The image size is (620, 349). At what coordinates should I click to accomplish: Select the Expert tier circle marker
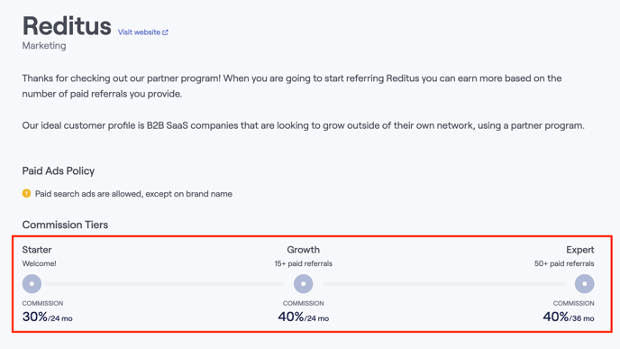[585, 284]
